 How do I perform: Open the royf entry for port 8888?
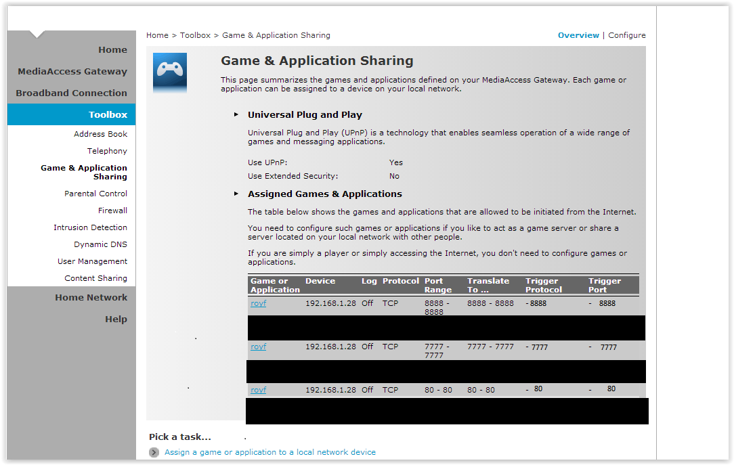(259, 303)
